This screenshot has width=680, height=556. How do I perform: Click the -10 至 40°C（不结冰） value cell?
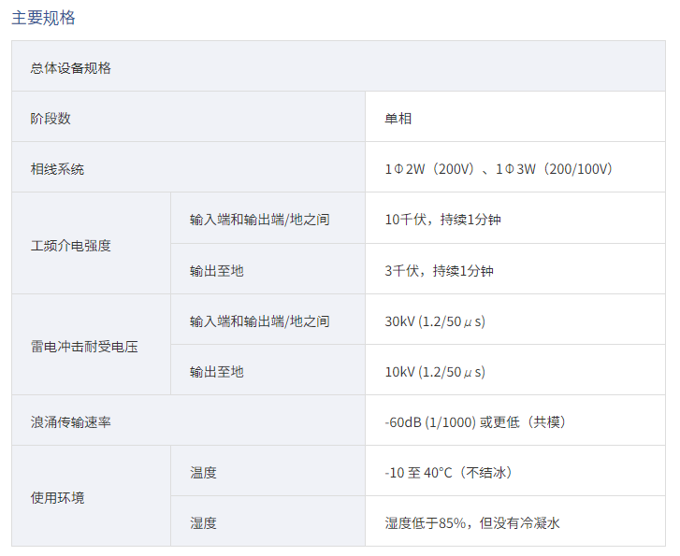pos(448,473)
